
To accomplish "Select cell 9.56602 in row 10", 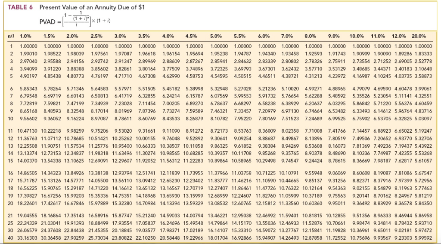I will (x=28, y=119).
